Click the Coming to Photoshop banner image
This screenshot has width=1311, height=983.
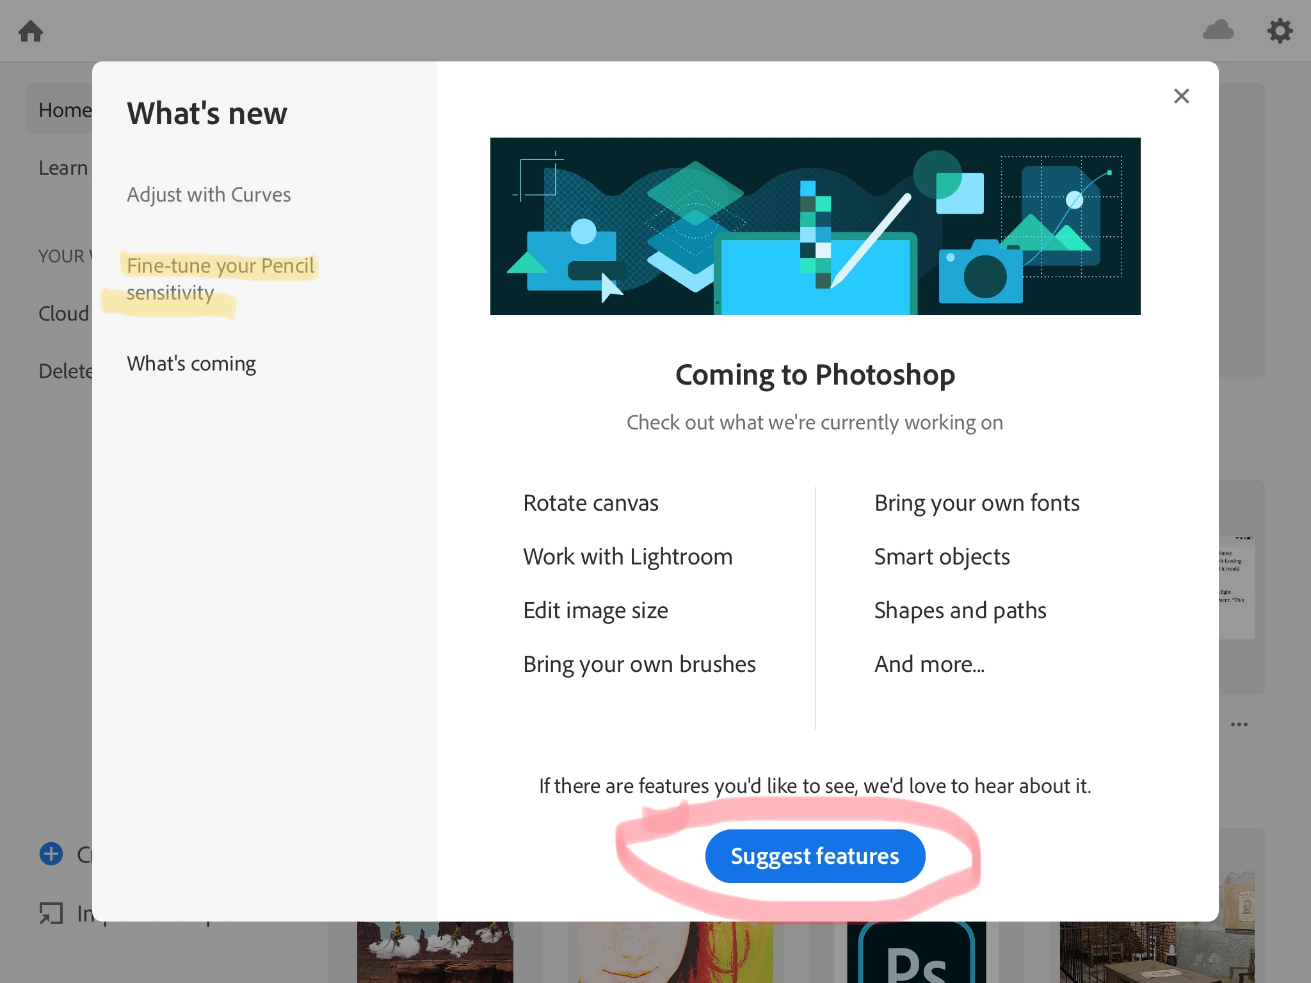815,226
